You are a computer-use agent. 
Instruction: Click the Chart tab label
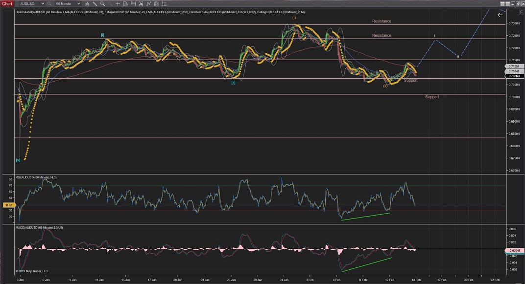coord(7,4)
